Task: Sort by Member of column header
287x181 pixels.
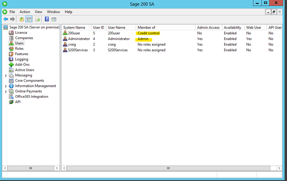Action: click(x=165, y=28)
